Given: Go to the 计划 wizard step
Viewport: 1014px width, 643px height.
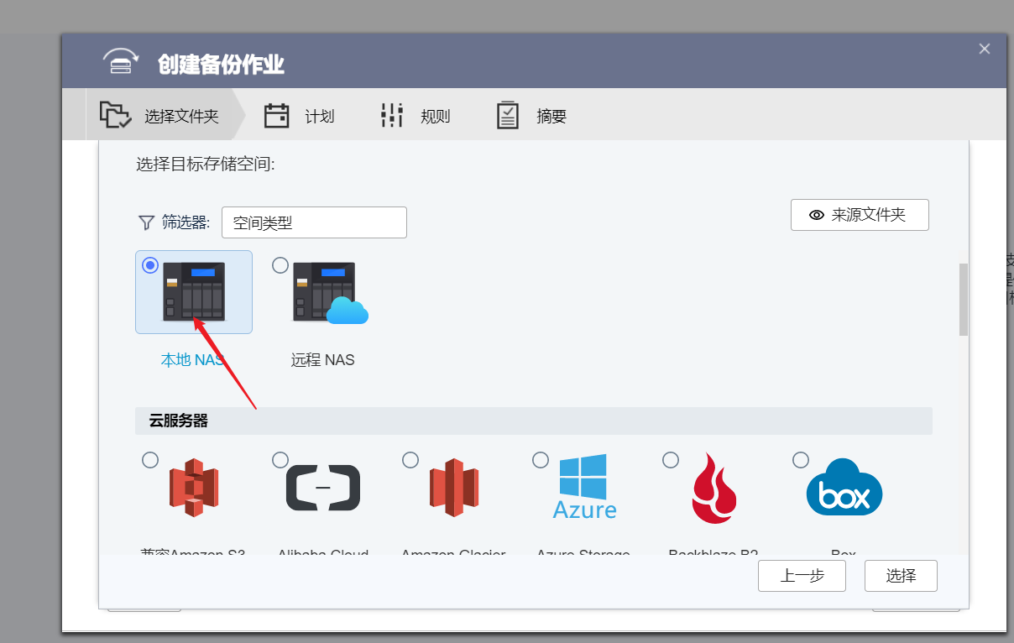Looking at the screenshot, I should (x=300, y=115).
